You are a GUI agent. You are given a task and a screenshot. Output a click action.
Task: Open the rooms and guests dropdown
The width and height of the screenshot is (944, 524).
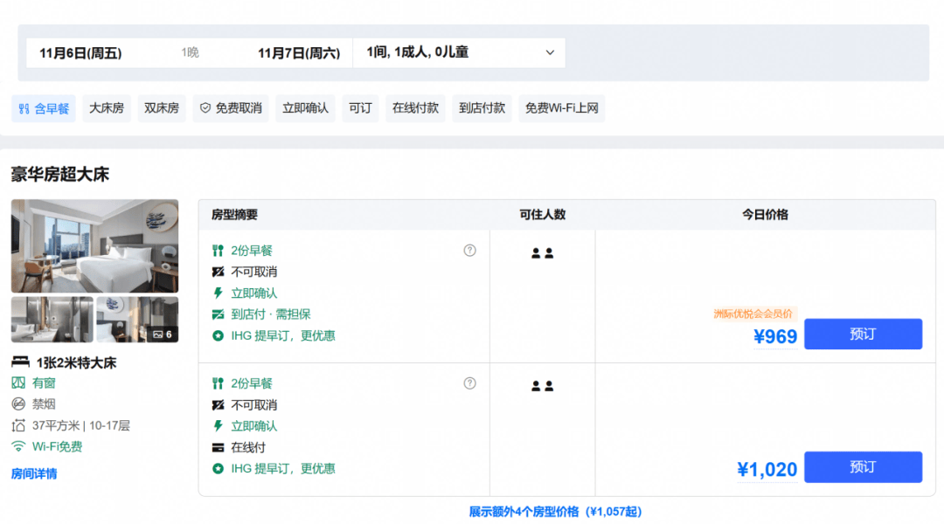[460, 52]
